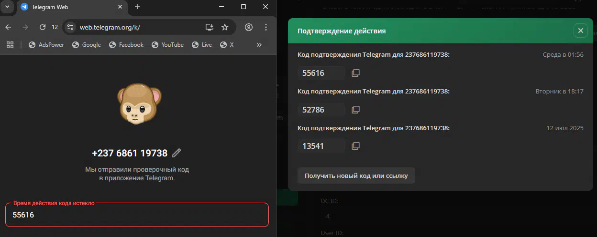Click the Среда в 01:56 timestamp
The height and width of the screenshot is (237, 597).
tap(563, 55)
